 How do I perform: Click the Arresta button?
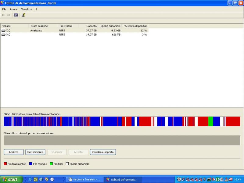(78, 152)
